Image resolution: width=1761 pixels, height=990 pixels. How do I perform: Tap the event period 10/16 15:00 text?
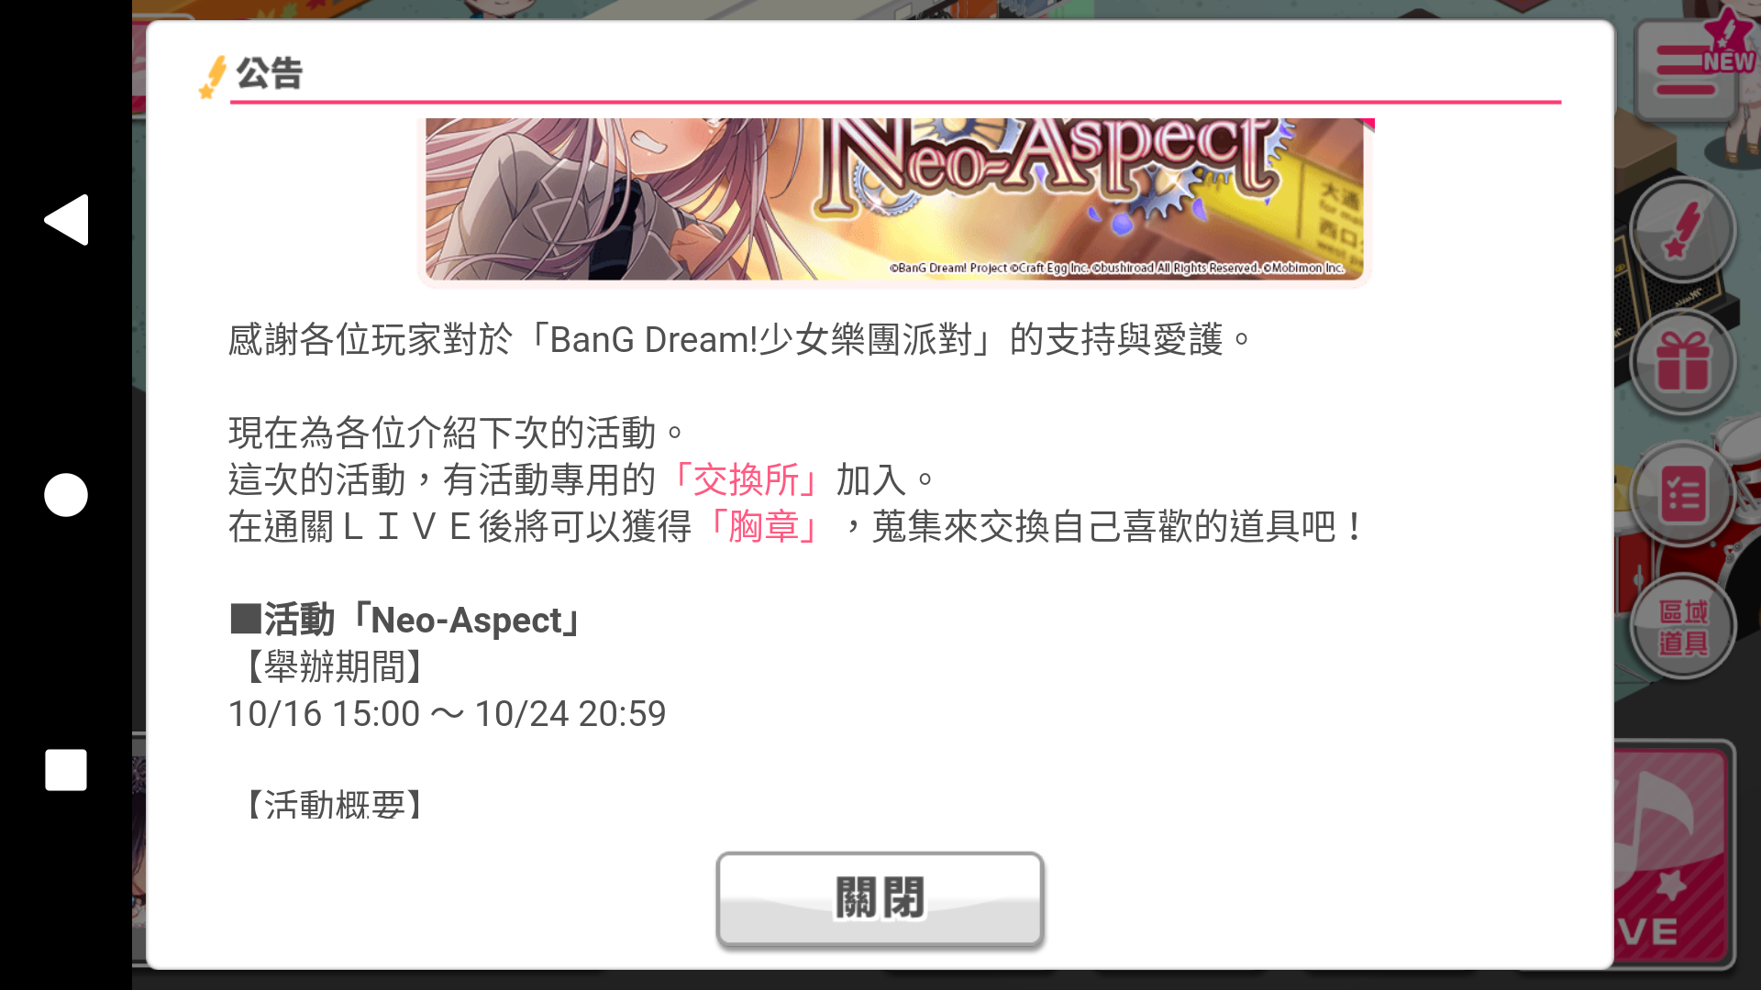(324, 714)
